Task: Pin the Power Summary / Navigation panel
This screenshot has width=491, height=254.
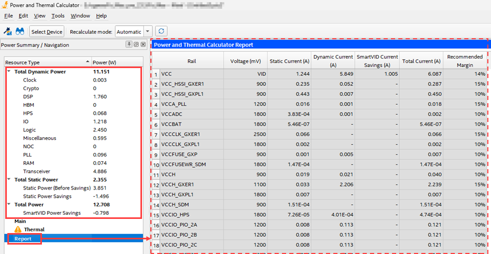Action: point(129,45)
